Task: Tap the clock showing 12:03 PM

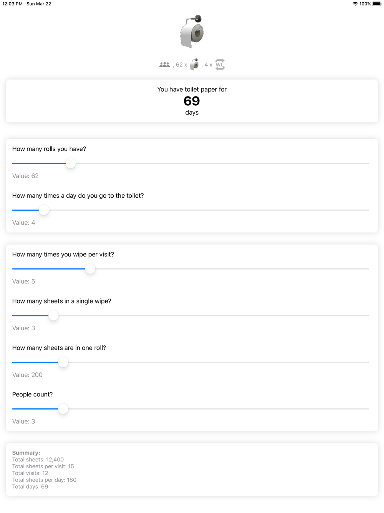Action: pyautogui.click(x=13, y=4)
